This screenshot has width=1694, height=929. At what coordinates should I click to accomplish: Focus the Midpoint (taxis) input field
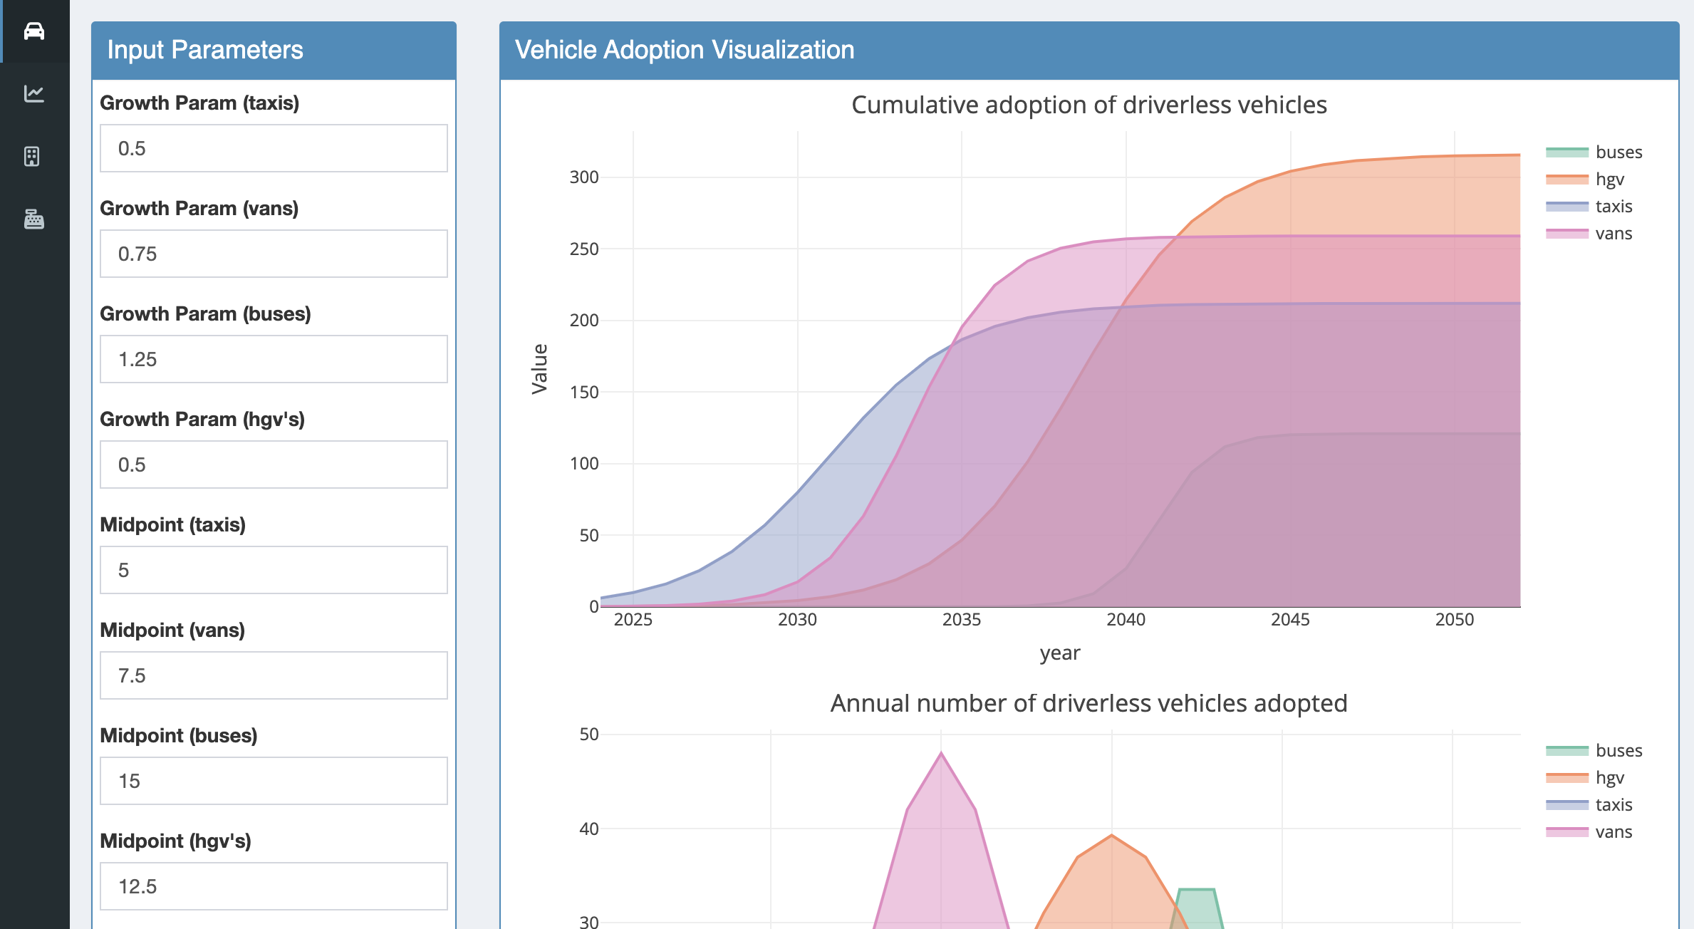click(274, 570)
